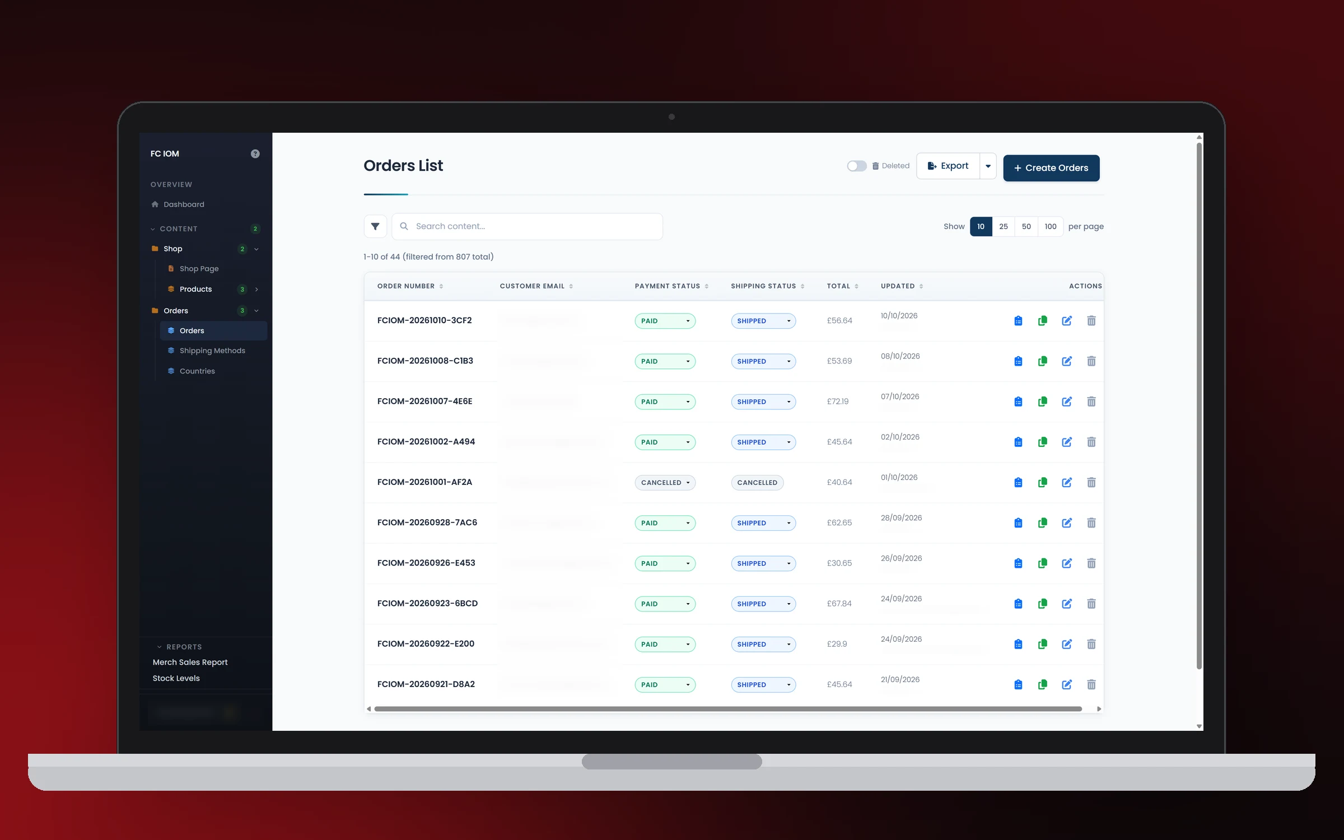Click the help question mark icon

pos(255,153)
